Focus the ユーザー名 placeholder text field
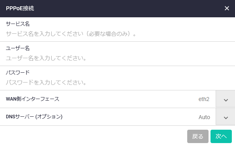 coord(118,58)
